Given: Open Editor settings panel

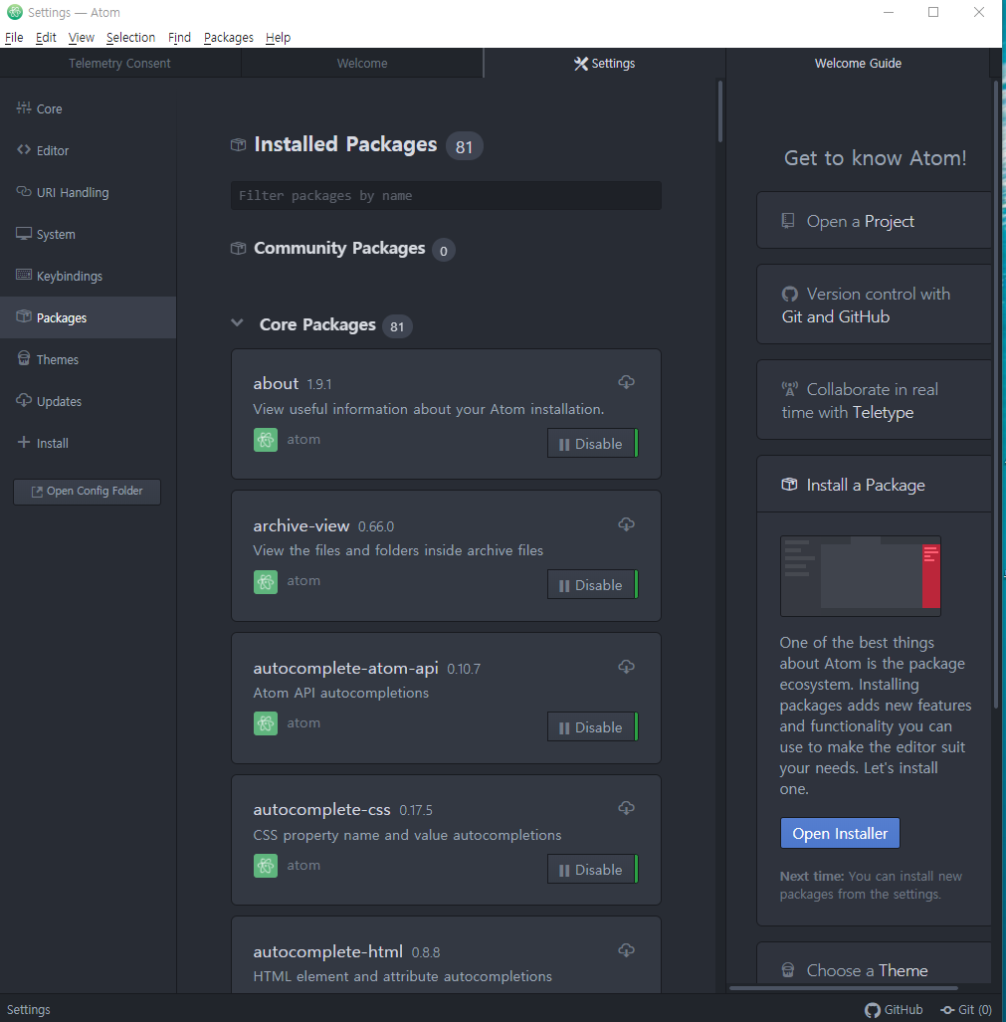Looking at the screenshot, I should 88,150.
